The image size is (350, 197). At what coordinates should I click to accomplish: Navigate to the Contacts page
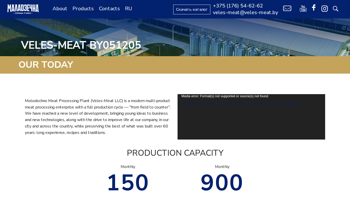[109, 8]
